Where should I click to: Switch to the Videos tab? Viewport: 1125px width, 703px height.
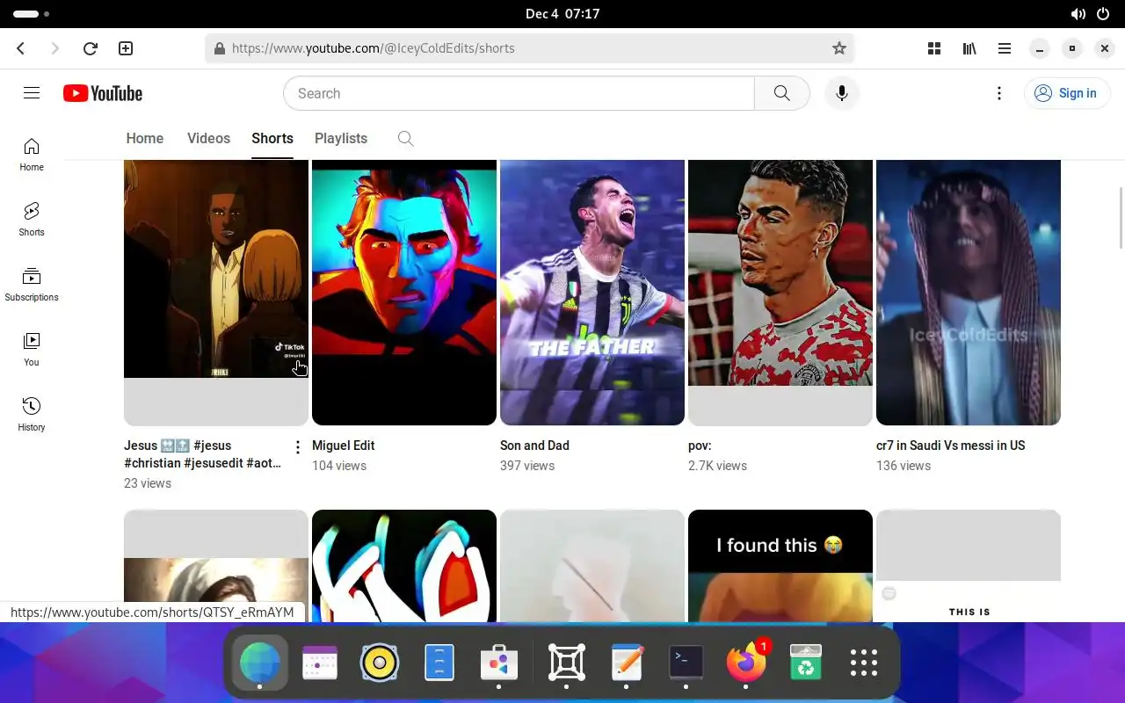coord(208,138)
